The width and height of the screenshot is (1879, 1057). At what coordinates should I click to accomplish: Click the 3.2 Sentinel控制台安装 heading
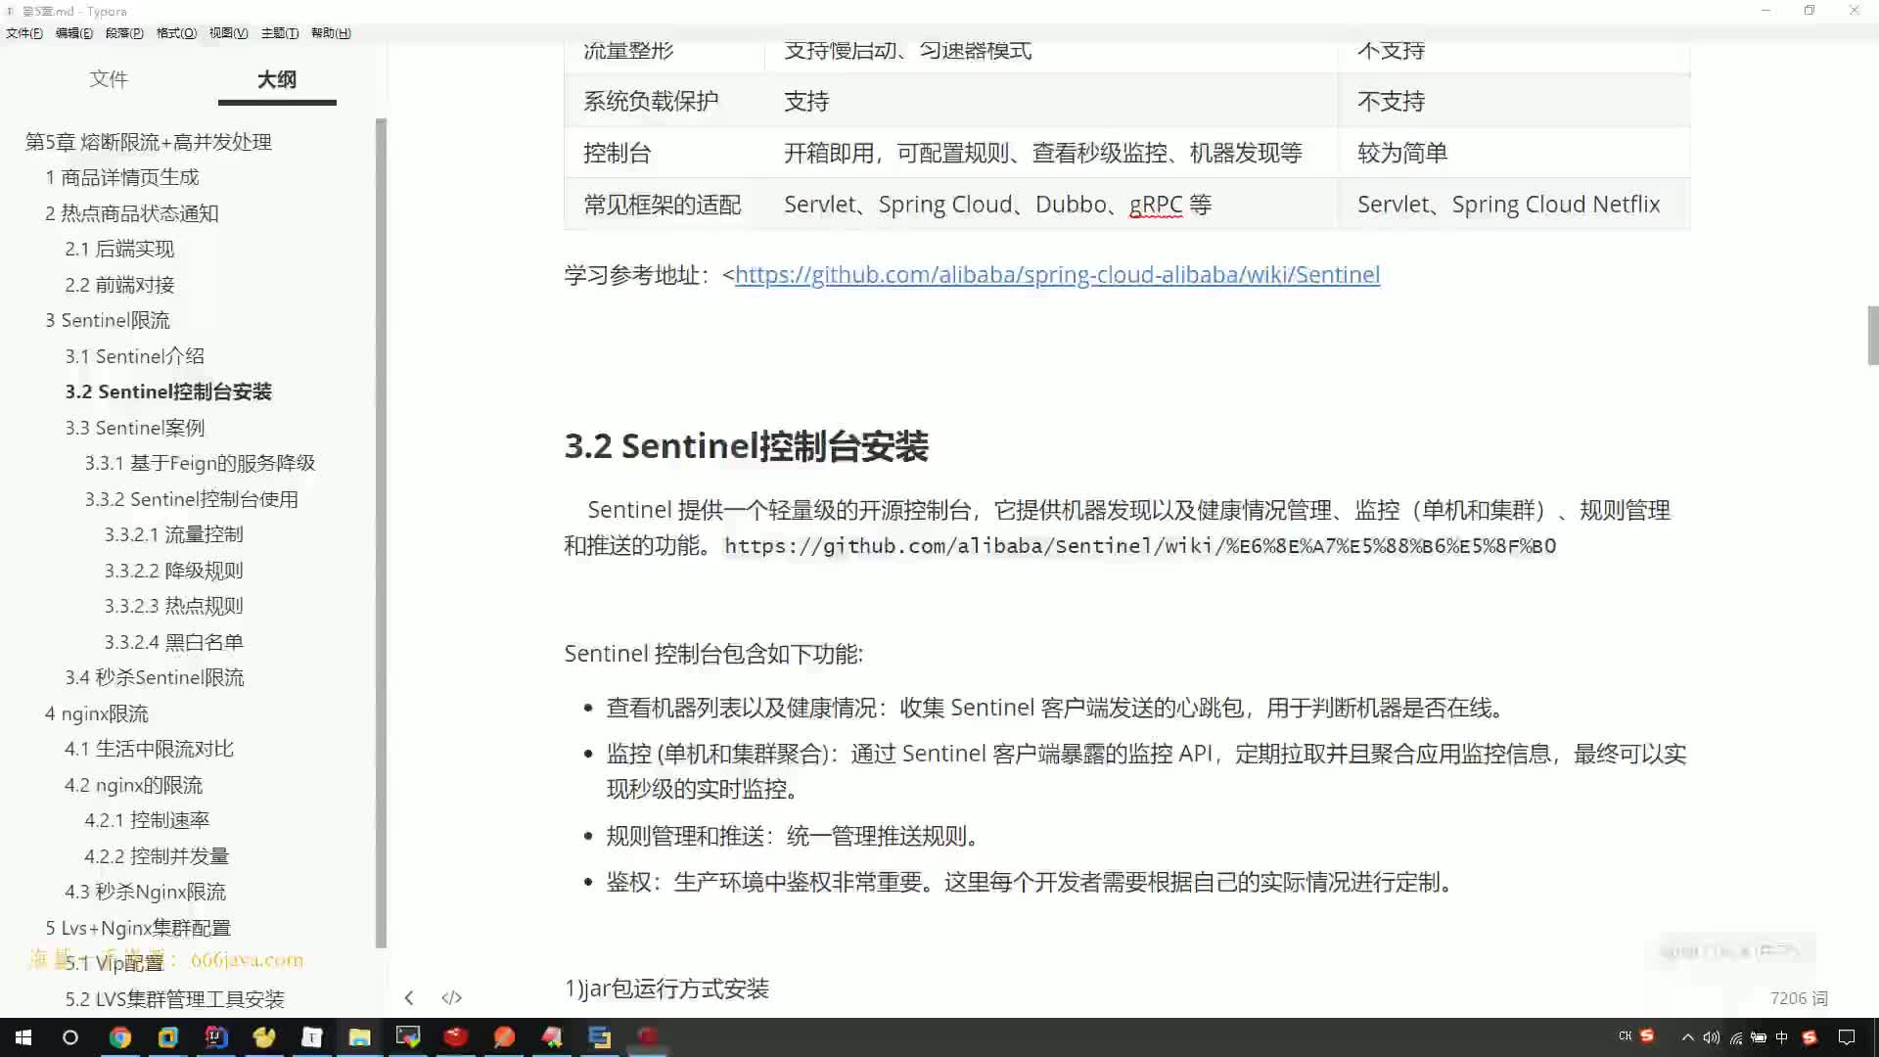pos(746,446)
